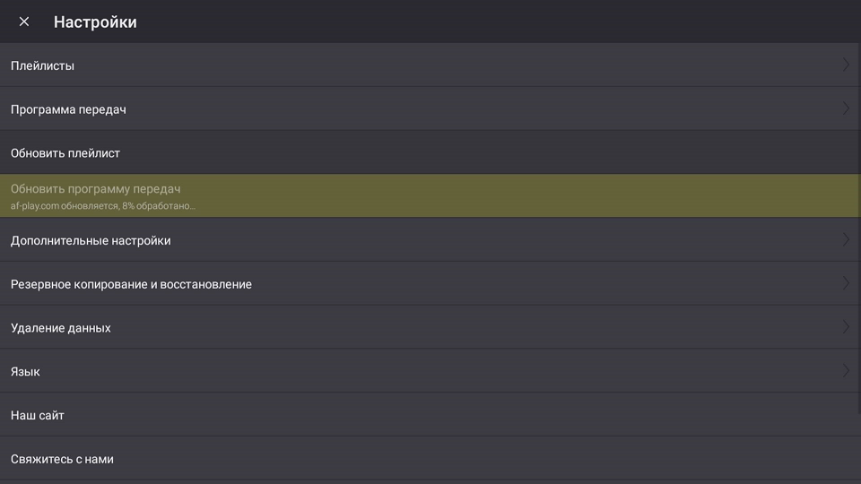Click the chevron icon on Язык row
The height and width of the screenshot is (484, 861).
coord(846,370)
